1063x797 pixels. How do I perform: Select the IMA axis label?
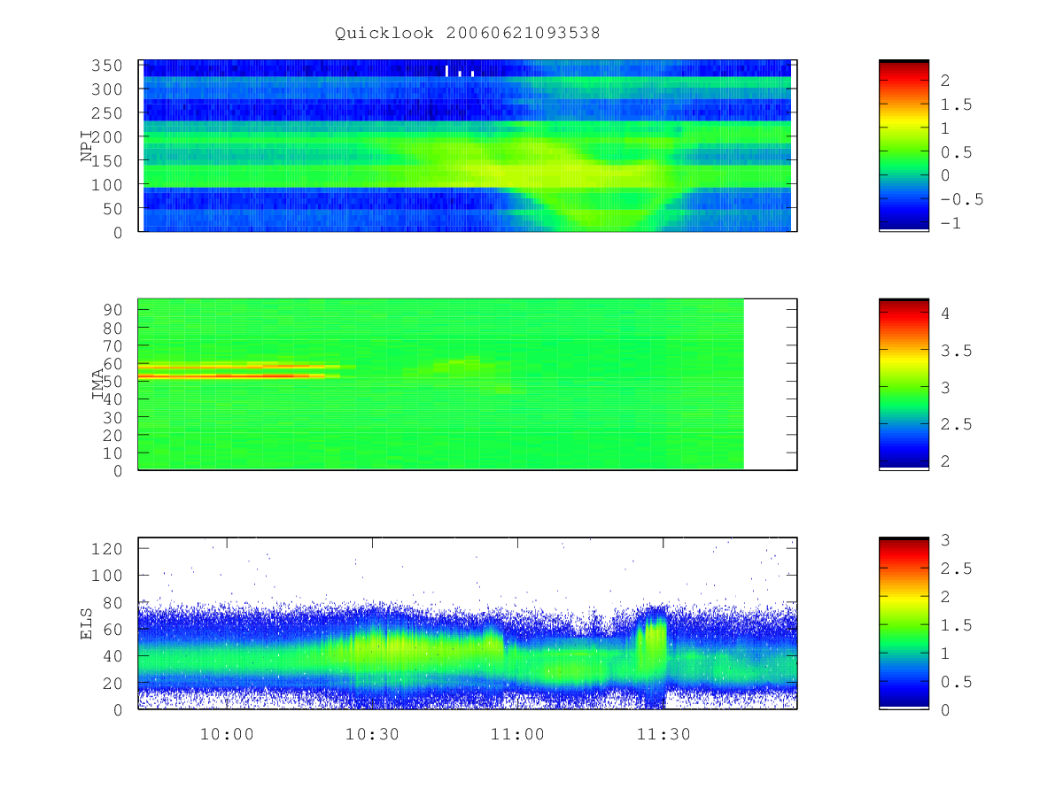coord(97,384)
